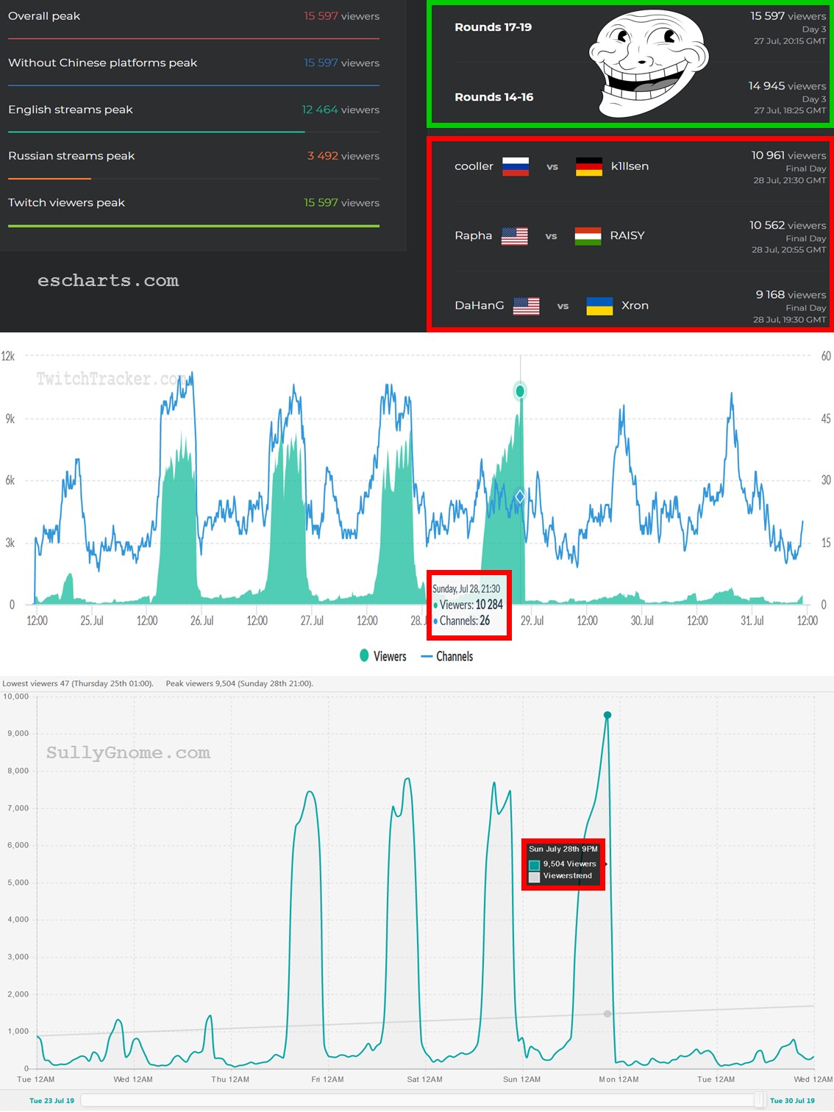The height and width of the screenshot is (1112, 834).
Task: Click the Tue 23 Jul 19 range start label
Action: (x=51, y=1101)
